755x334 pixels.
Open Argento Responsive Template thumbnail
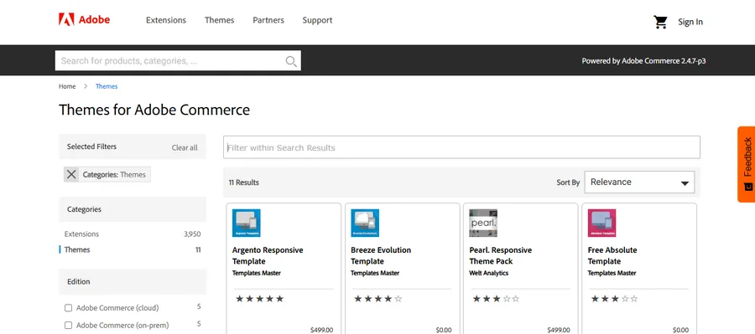click(247, 223)
